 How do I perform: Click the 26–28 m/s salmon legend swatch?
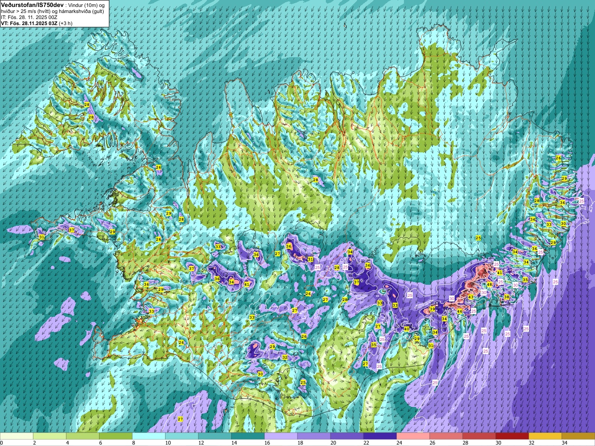coord(446,436)
